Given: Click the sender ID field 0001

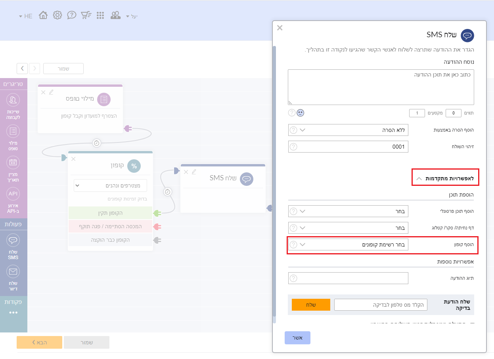Looking at the screenshot, I should (x=348, y=147).
